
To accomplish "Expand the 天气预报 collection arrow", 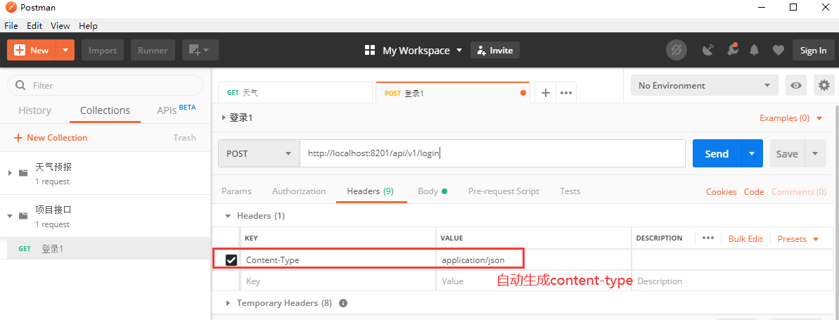I will point(10,173).
